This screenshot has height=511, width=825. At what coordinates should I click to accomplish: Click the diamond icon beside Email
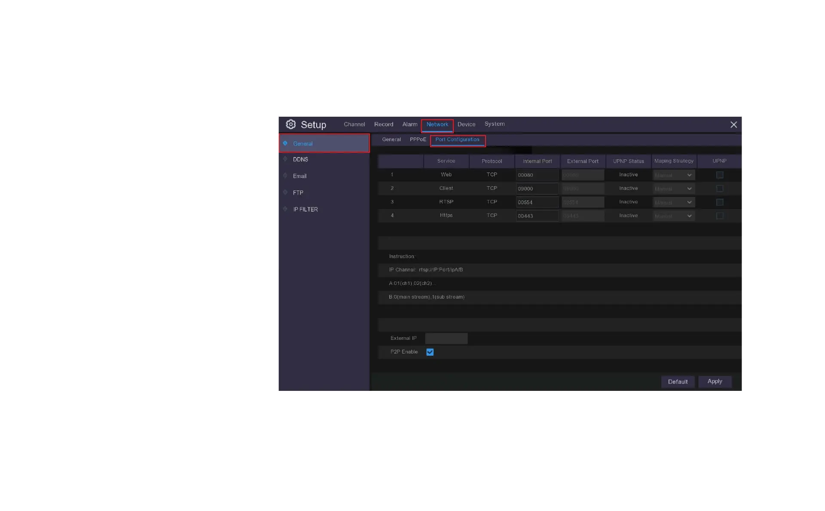[x=285, y=176]
